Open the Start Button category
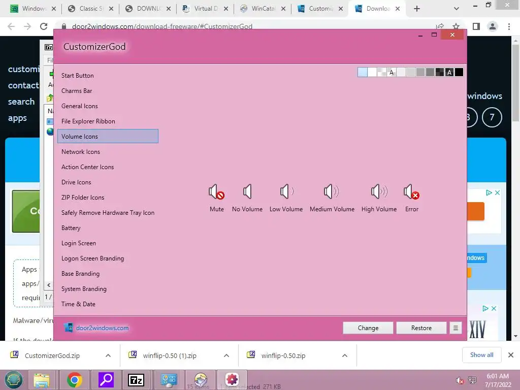Image resolution: width=520 pixels, height=390 pixels. [x=108, y=76]
